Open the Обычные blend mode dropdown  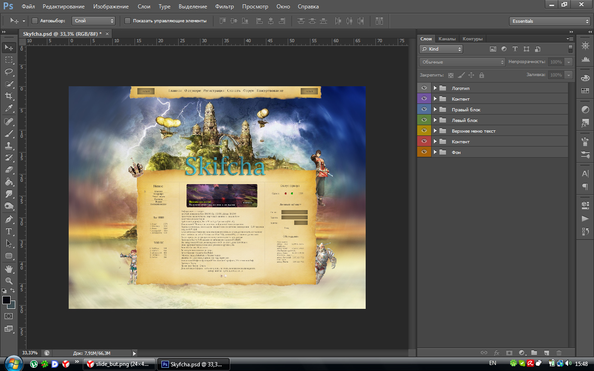(462, 62)
